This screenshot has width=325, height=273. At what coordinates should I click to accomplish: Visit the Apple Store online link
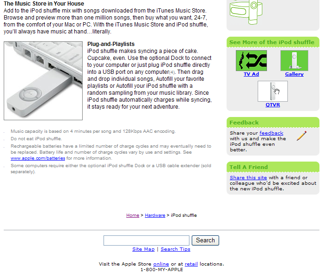161,264
